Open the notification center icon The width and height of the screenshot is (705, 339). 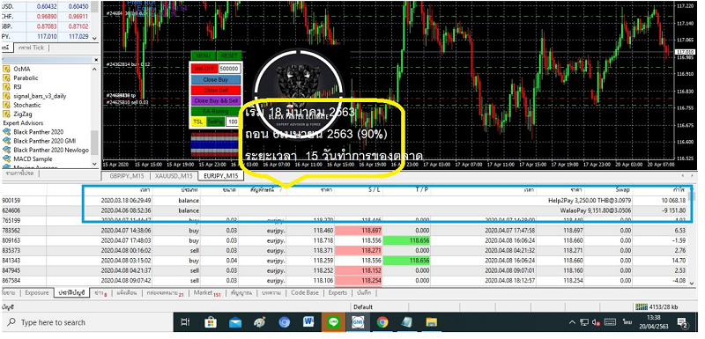pyautogui.click(x=681, y=322)
